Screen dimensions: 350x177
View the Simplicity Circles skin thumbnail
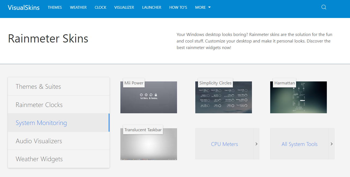pos(224,97)
